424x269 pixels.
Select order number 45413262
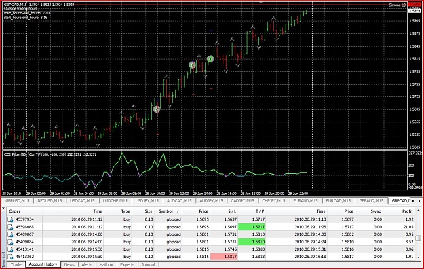click(24, 257)
